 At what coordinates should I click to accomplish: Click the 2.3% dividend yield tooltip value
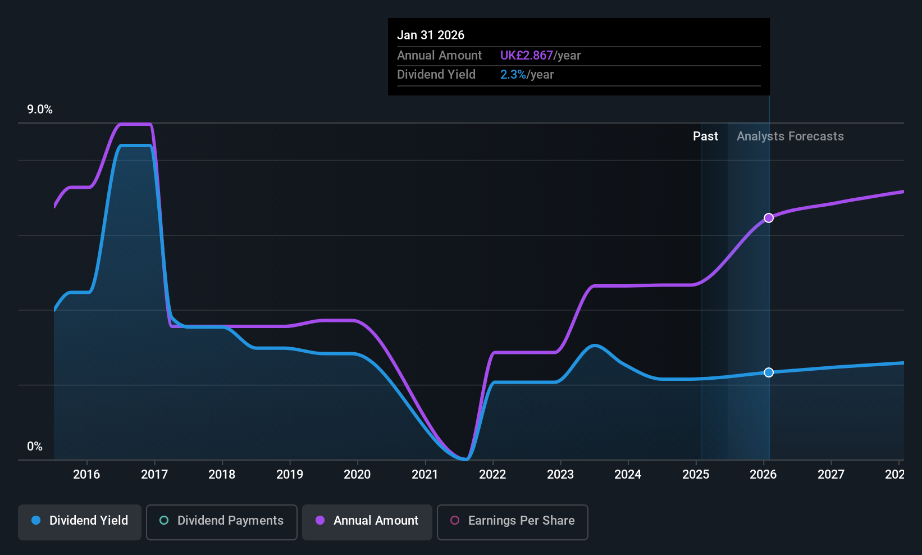(x=513, y=75)
